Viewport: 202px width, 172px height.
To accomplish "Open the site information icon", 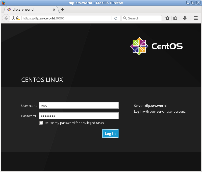I will 13,18.
